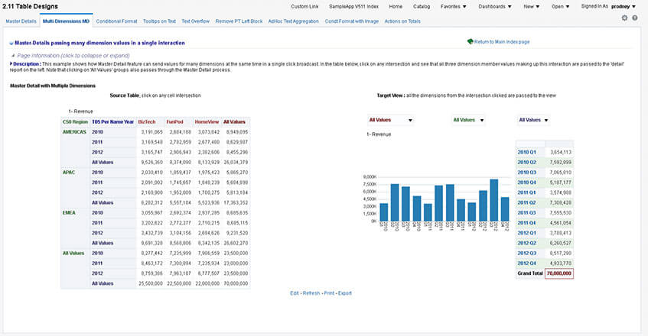Open the red All Values dropdown
This screenshot has height=336, width=648.
point(390,120)
